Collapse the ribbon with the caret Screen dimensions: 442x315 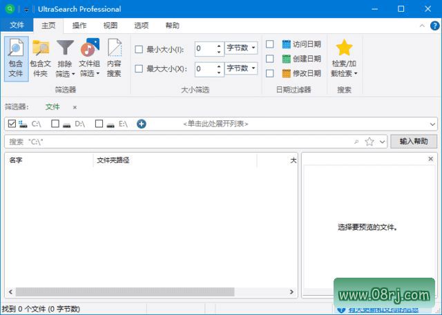422,26
